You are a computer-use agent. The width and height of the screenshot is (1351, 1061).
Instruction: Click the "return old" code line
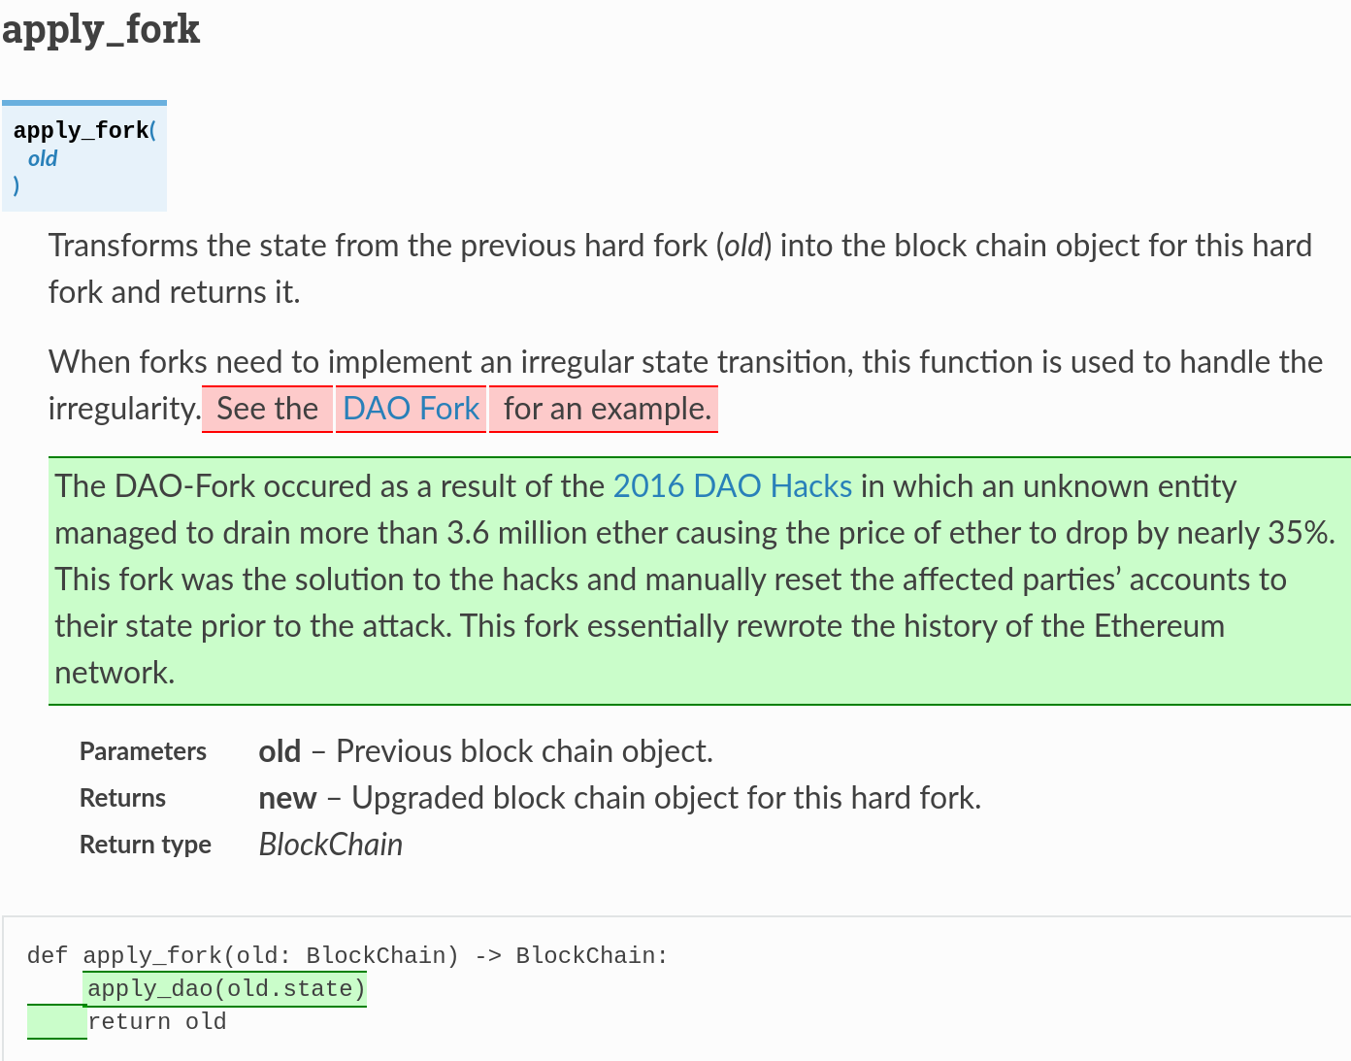coord(157,1022)
